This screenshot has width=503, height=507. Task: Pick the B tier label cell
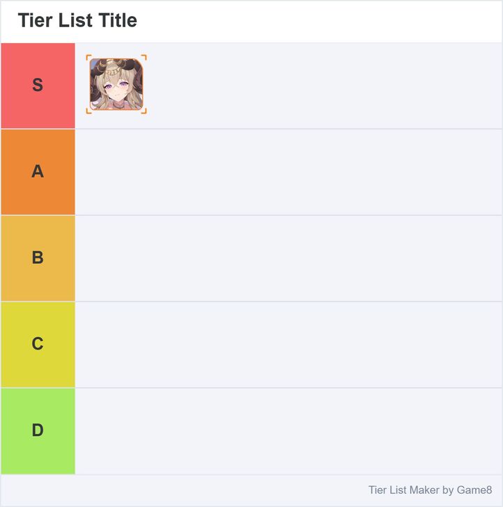pyautogui.click(x=38, y=258)
